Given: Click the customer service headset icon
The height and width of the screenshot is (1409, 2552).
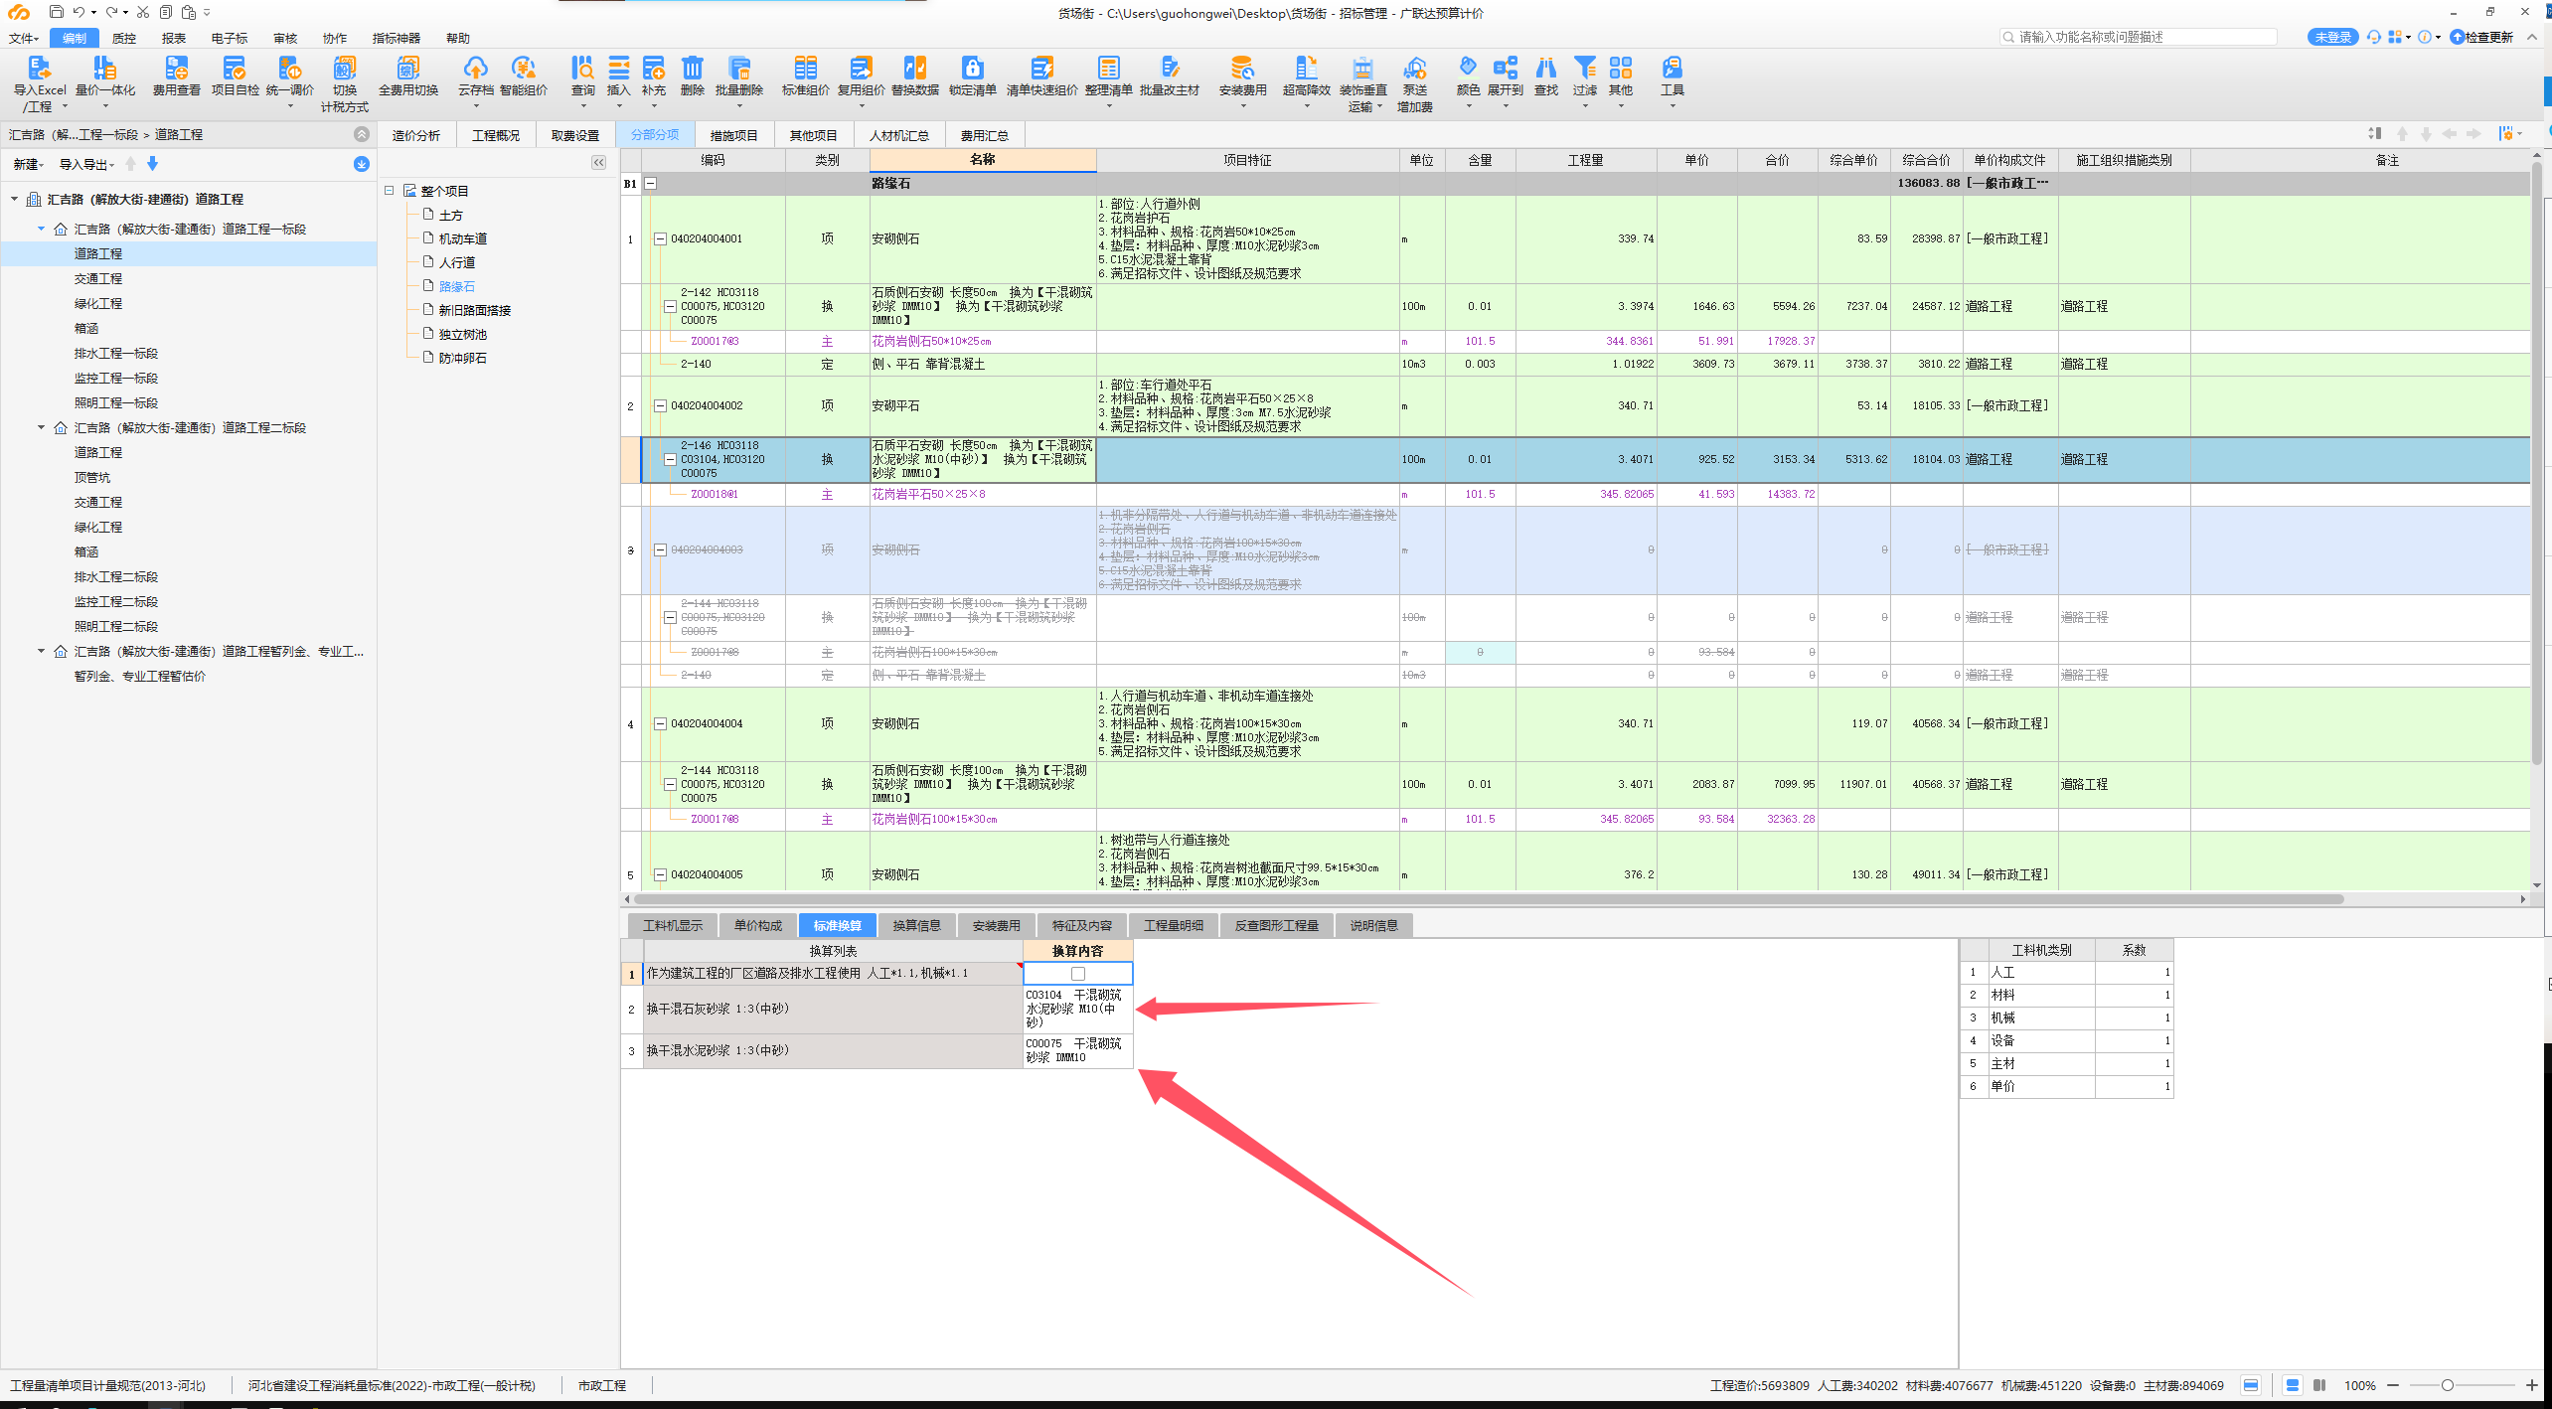Looking at the screenshot, I should point(2373,37).
